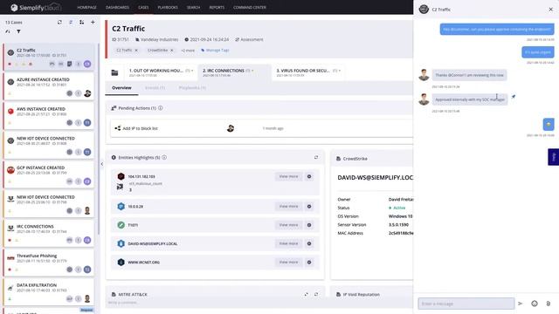Open the case list sort options icon
Screen dimensions: 559x314
point(71,22)
